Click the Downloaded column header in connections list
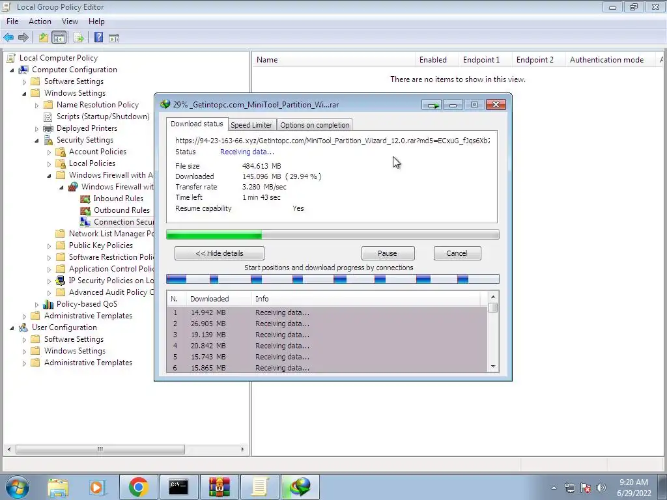This screenshot has width=667, height=500. (x=219, y=299)
